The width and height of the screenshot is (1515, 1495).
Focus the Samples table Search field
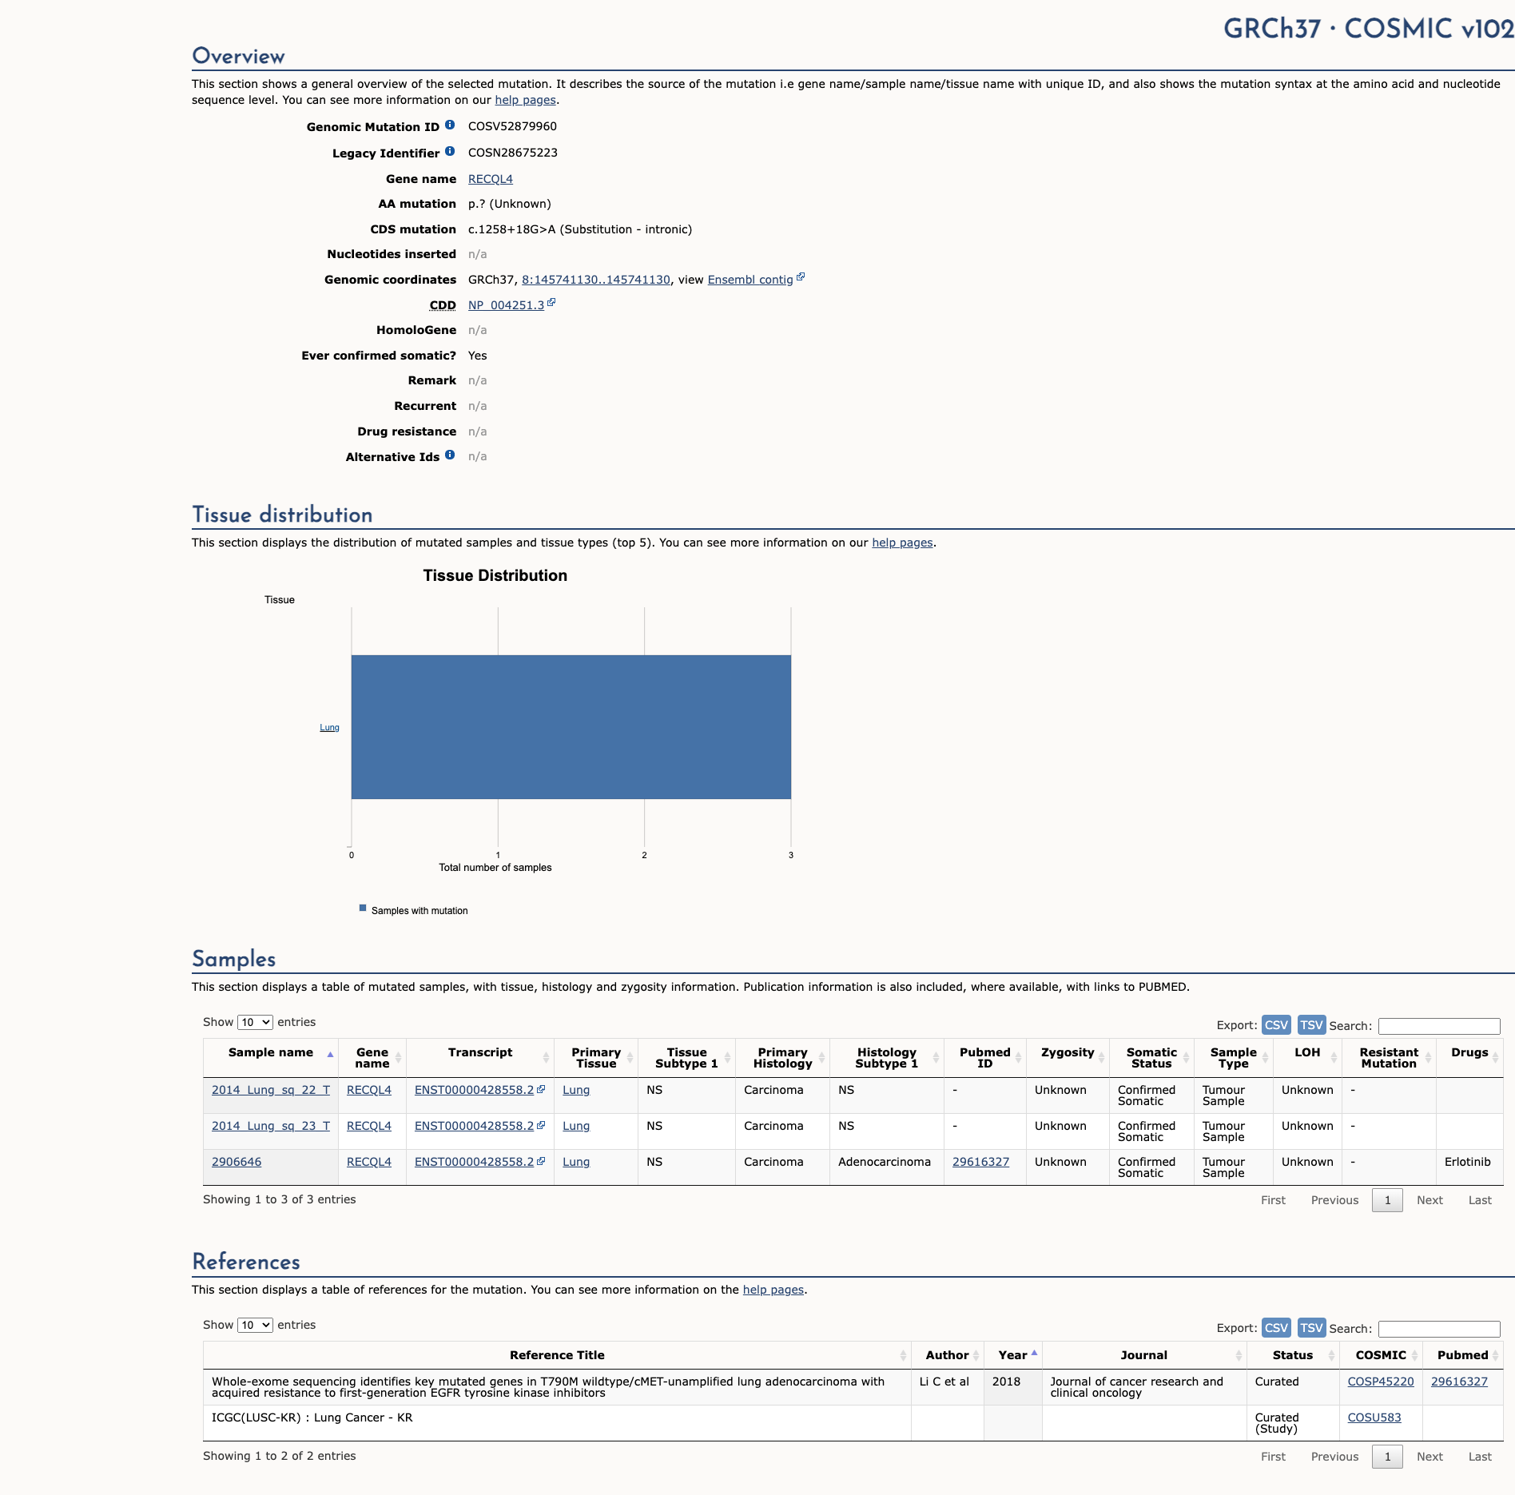pyautogui.click(x=1439, y=1026)
